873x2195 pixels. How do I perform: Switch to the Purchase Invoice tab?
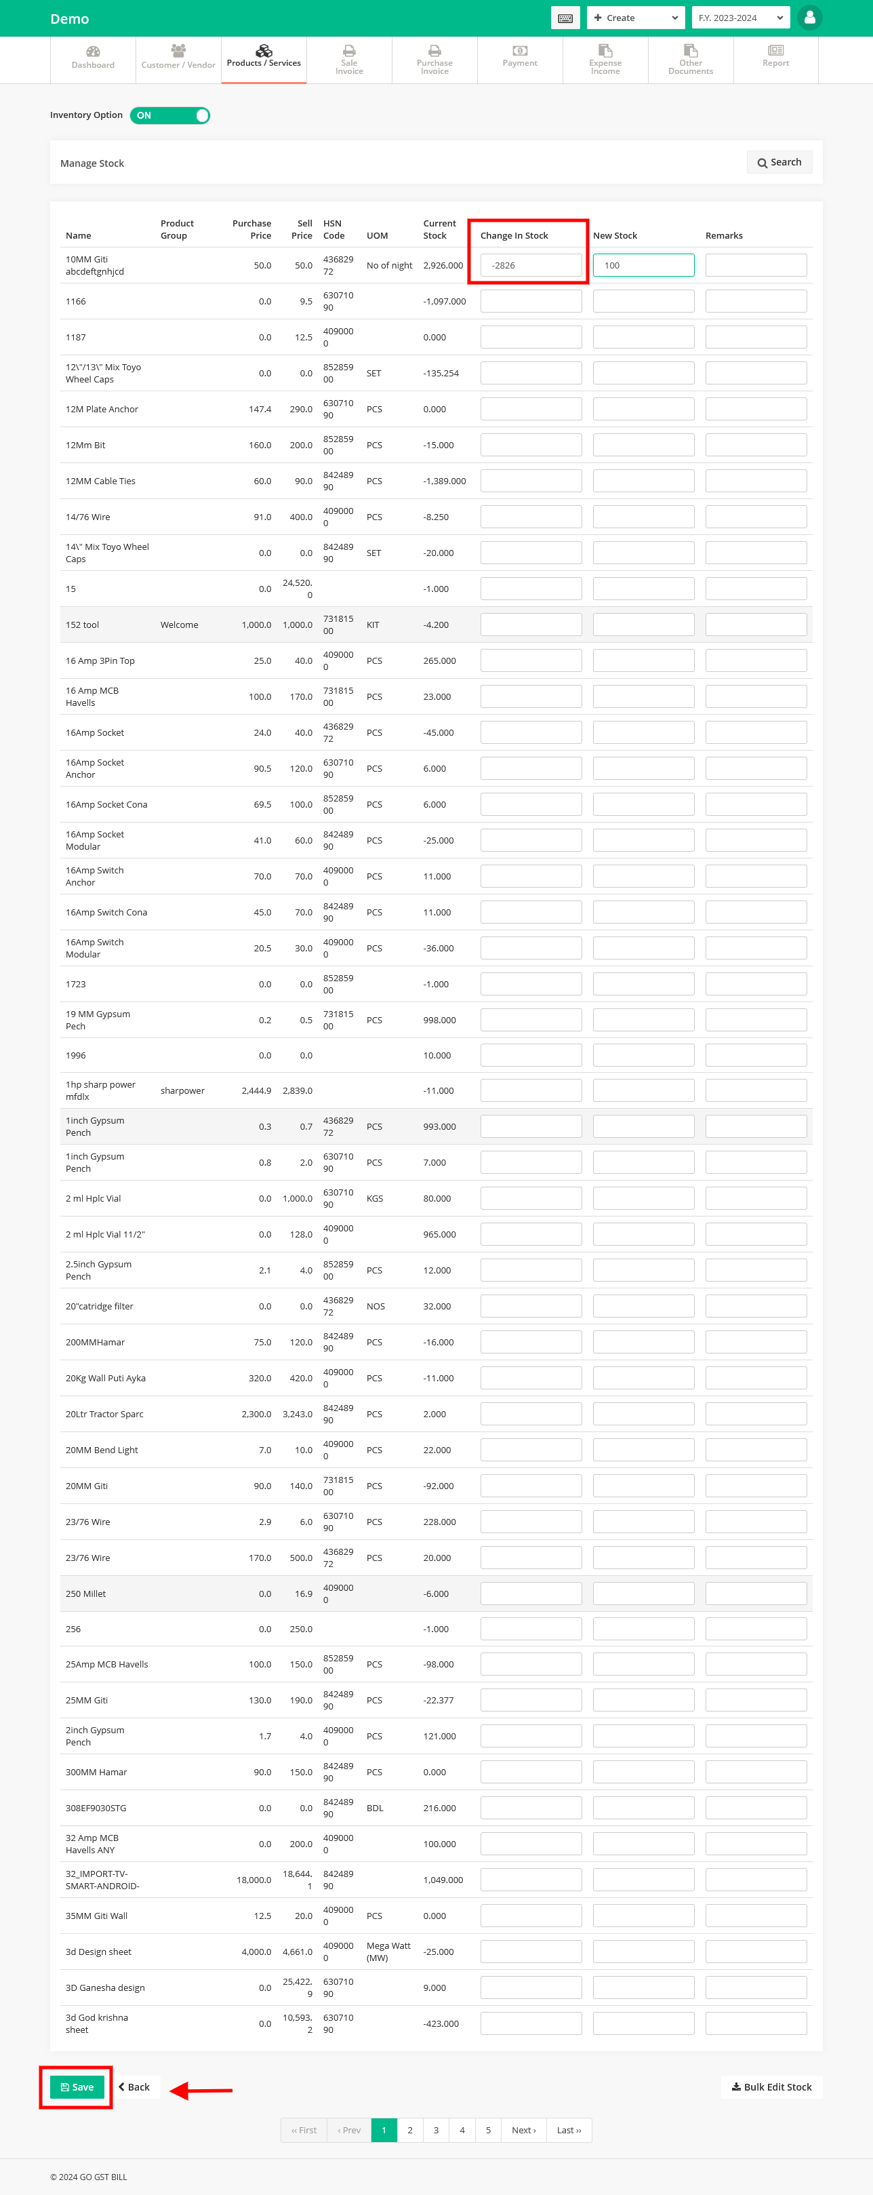point(434,60)
